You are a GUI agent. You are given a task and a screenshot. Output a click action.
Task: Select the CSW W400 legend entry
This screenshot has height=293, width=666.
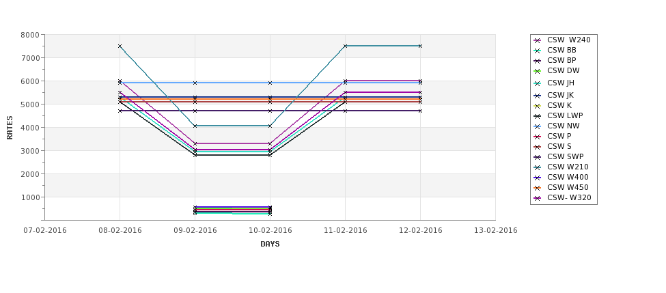click(x=561, y=177)
